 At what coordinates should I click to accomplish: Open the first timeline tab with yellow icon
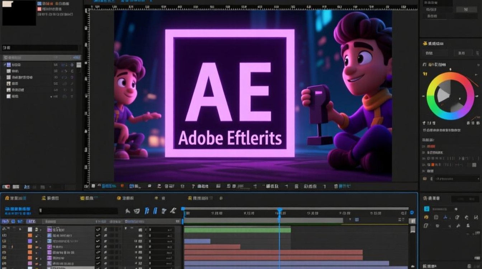(x=13, y=198)
